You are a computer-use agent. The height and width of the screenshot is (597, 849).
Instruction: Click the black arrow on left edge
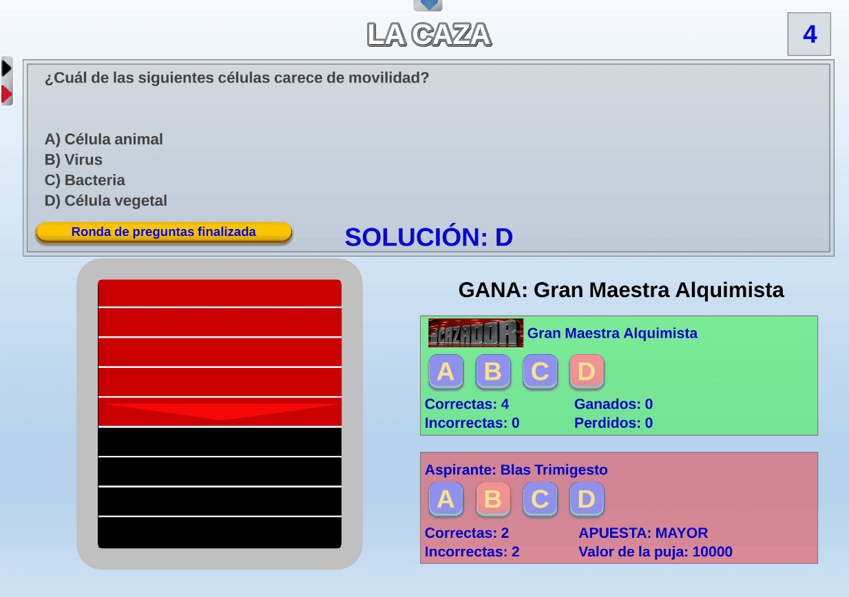coord(7,68)
